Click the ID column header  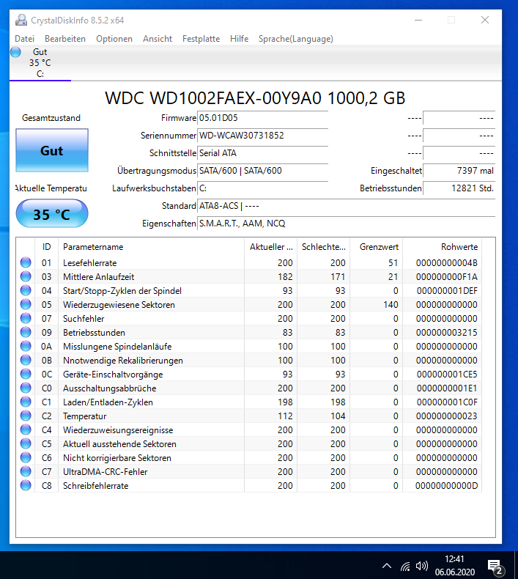click(x=46, y=247)
